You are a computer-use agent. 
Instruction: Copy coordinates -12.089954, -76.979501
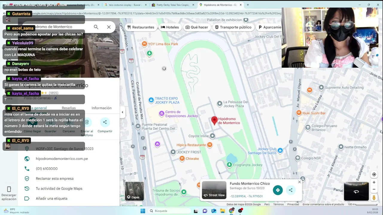246,196
